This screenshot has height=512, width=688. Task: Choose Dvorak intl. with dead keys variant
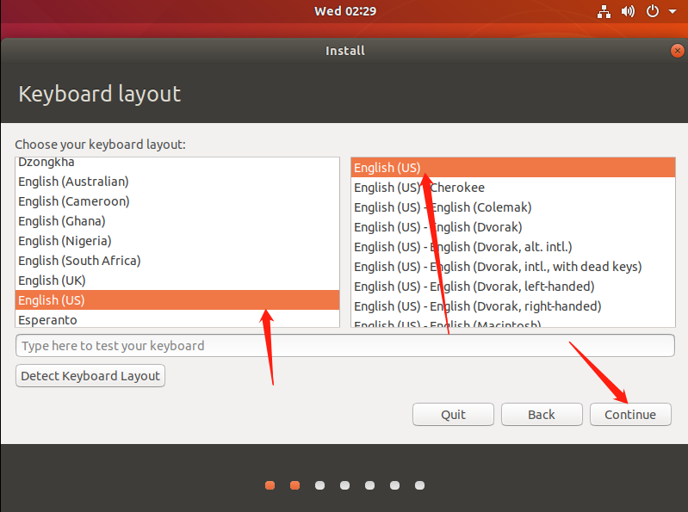pos(513,266)
